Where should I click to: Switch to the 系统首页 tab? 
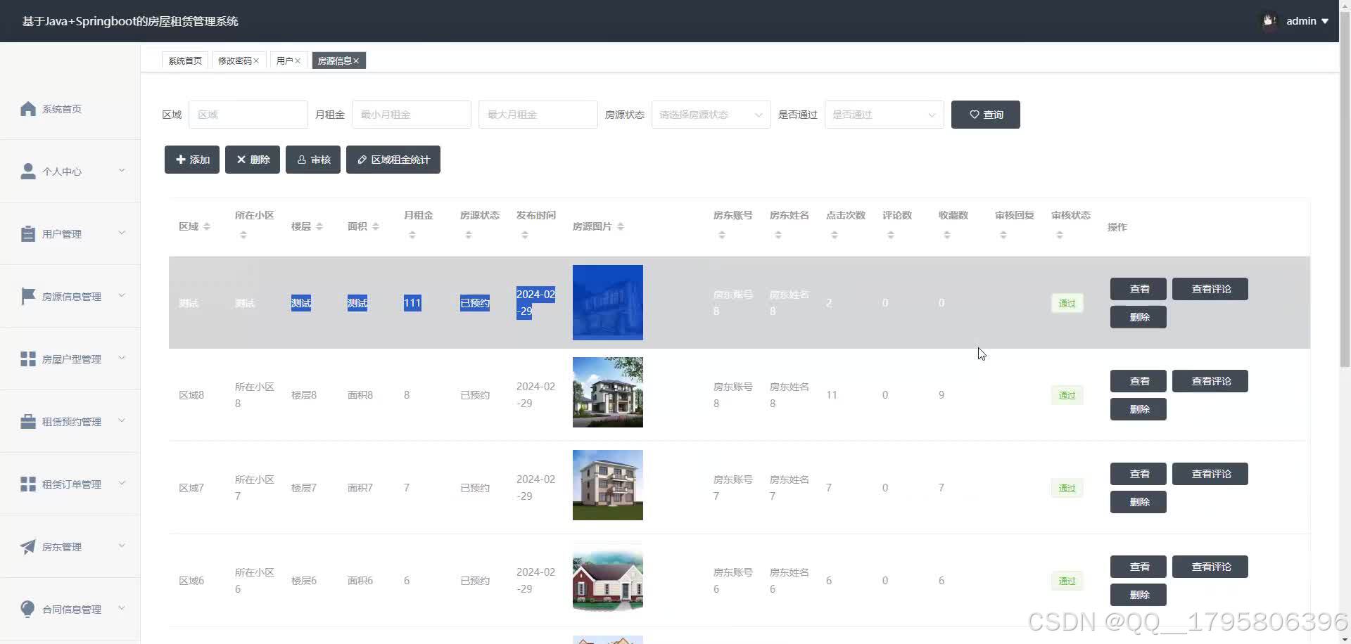(185, 61)
